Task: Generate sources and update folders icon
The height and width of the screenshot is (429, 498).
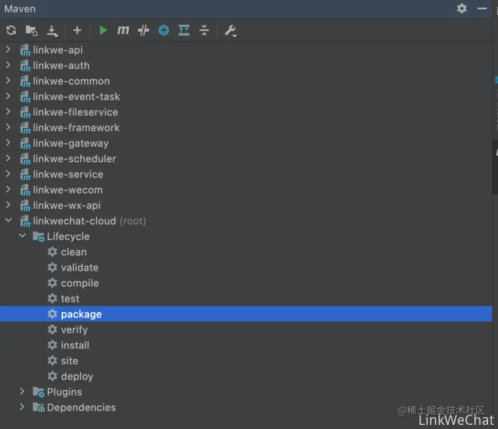Action: [x=31, y=30]
